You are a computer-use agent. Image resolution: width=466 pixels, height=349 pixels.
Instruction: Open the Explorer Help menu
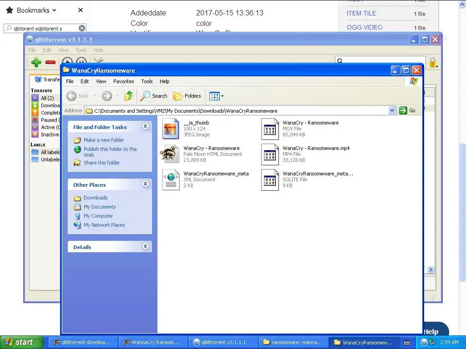[164, 81]
